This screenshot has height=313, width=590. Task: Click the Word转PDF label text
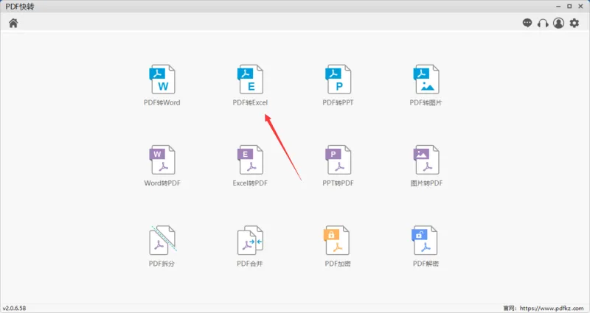coord(162,183)
